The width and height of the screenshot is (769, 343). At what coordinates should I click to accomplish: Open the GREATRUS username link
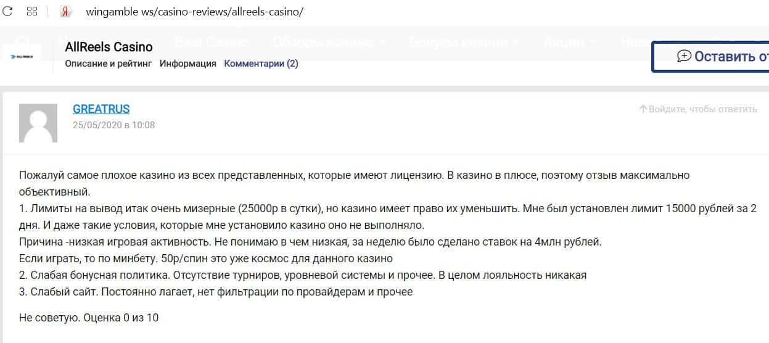101,109
